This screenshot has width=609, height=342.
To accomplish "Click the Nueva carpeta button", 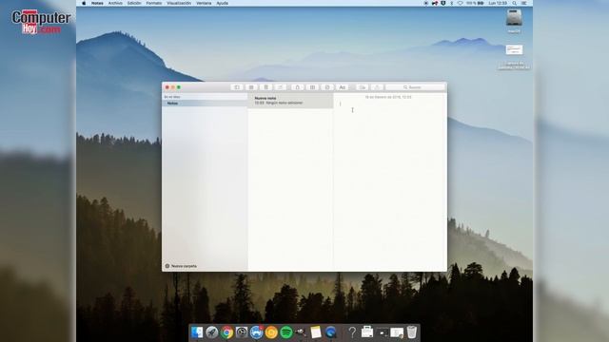I will 181,266.
